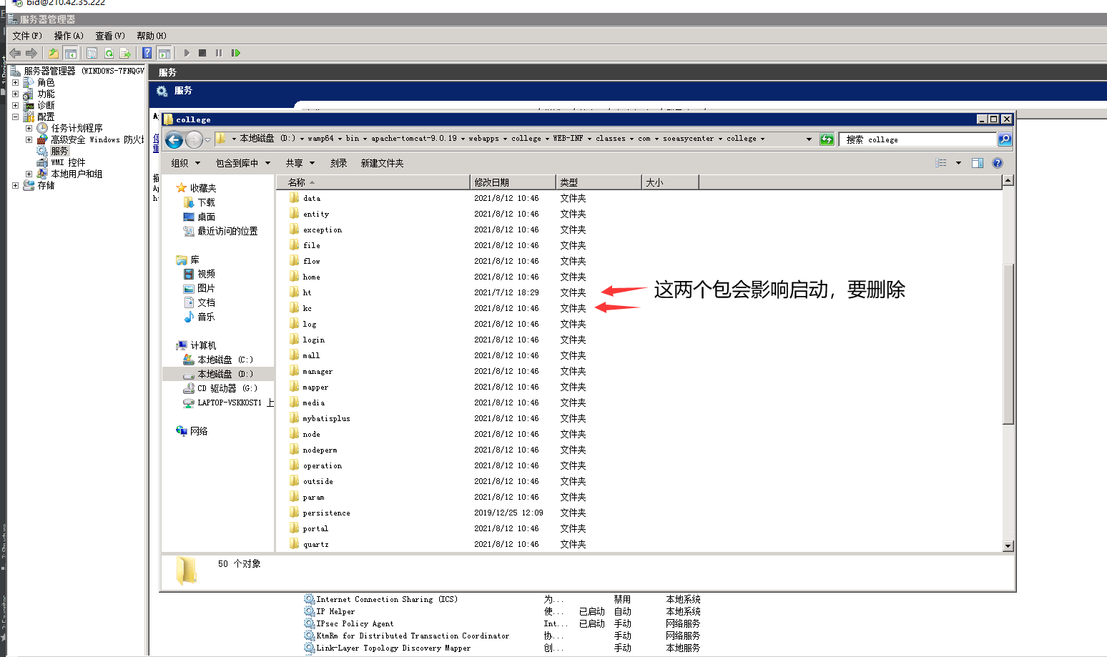The image size is (1107, 657).
Task: Sort files by the 修改日期 column header
Action: [513, 182]
